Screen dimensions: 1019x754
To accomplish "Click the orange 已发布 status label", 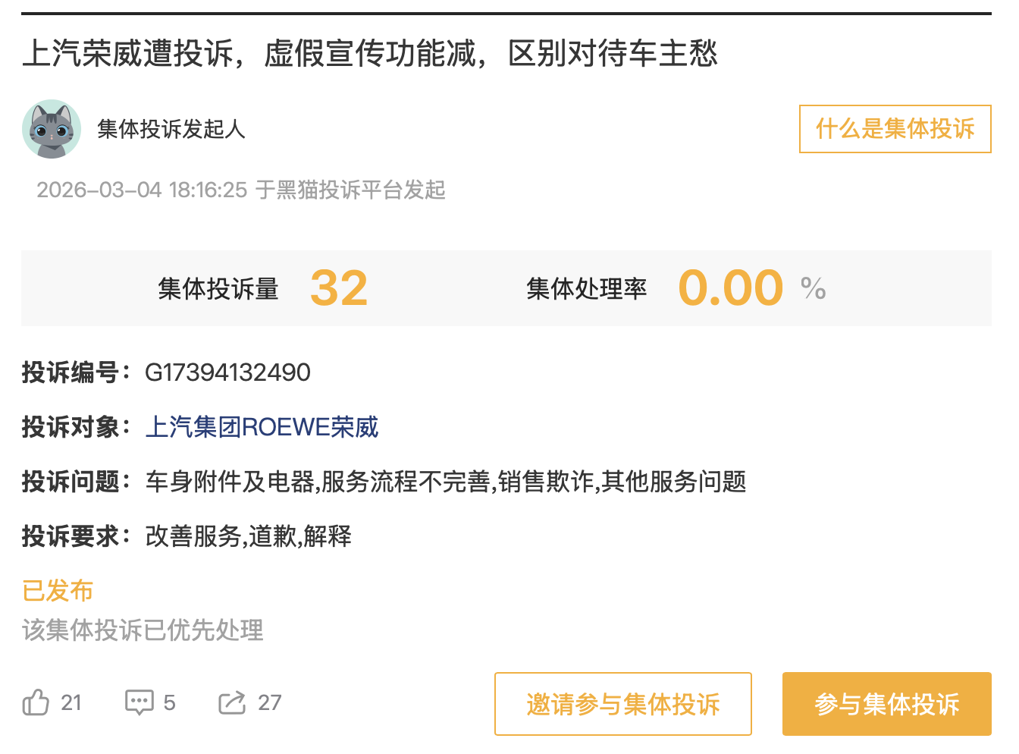I will 58,590.
